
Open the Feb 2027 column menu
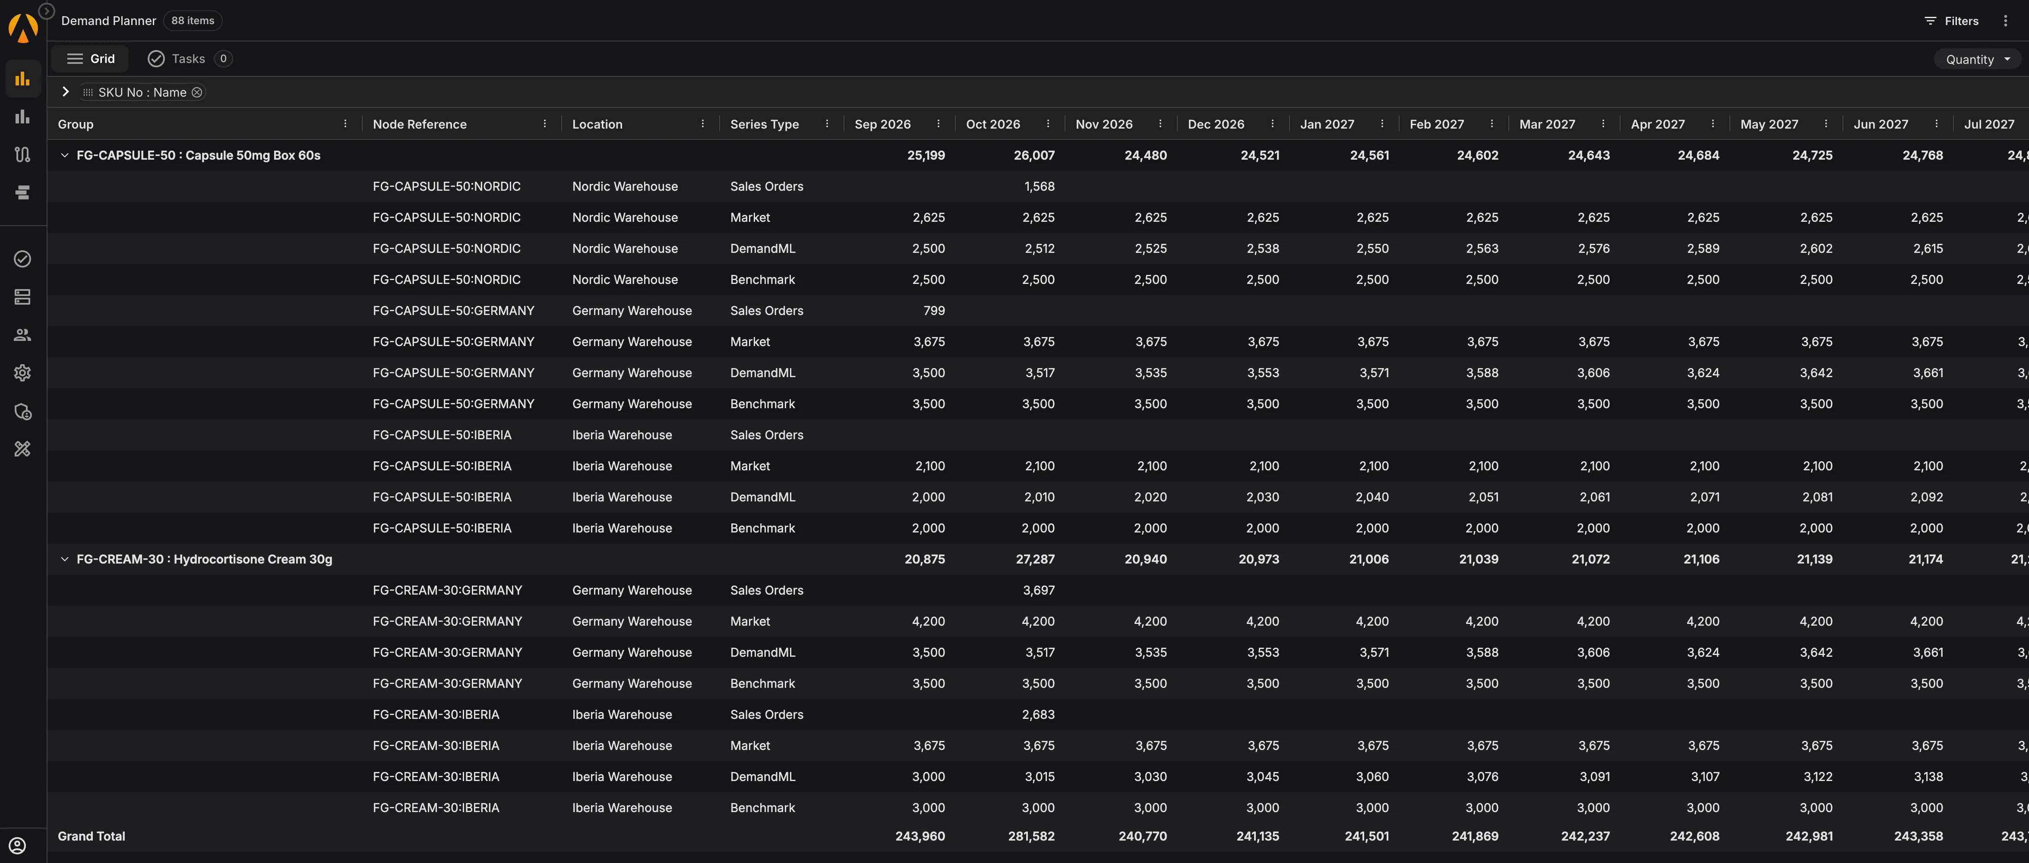pos(1492,124)
